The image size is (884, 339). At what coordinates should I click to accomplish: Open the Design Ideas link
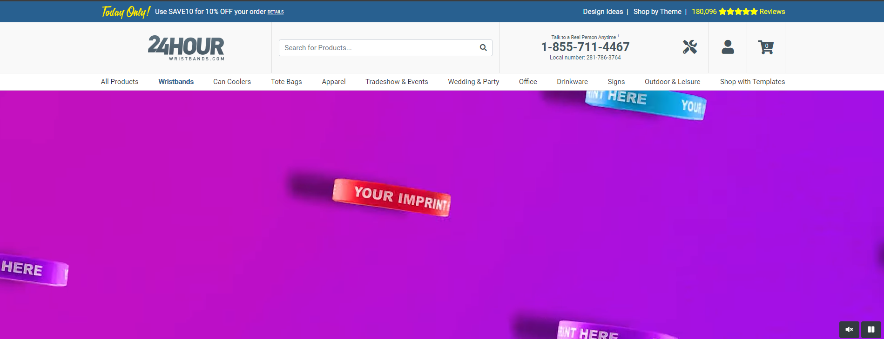[x=603, y=12]
